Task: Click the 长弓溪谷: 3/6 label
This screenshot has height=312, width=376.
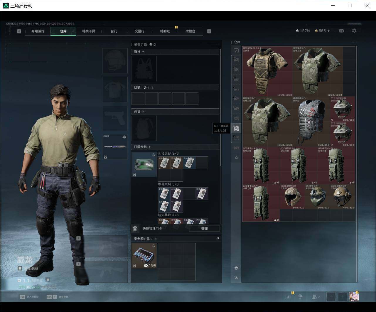Action: 168,154
